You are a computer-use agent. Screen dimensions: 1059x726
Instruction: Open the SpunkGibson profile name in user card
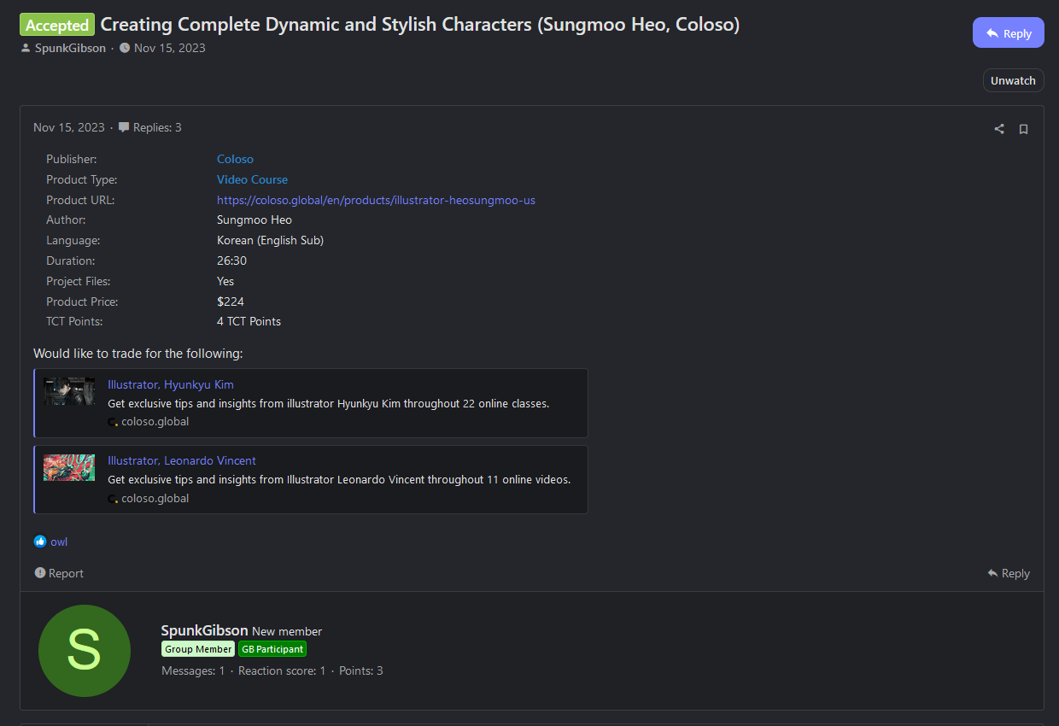coord(204,630)
